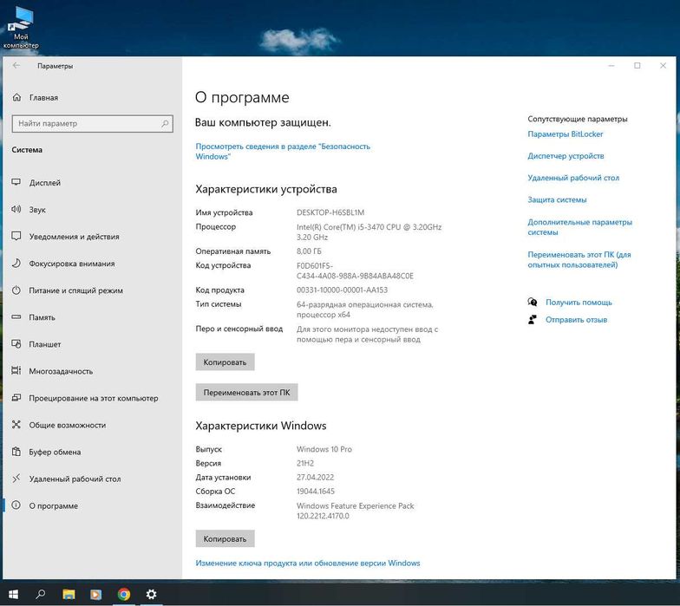Select the Уведомления и действия icon
Image resolution: width=680 pixels, height=606 pixels.
(x=16, y=236)
